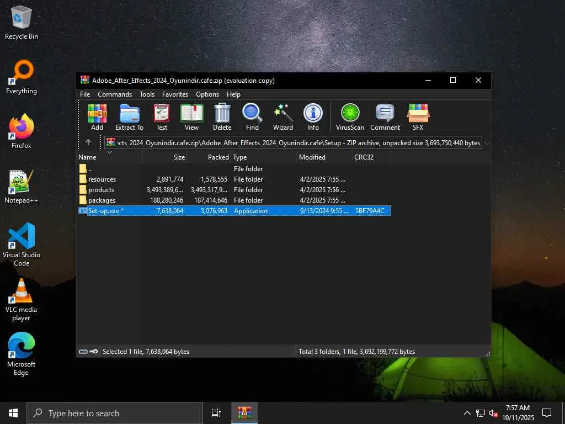
Task: Select VLC media player desktop shortcut
Action: coord(22,299)
